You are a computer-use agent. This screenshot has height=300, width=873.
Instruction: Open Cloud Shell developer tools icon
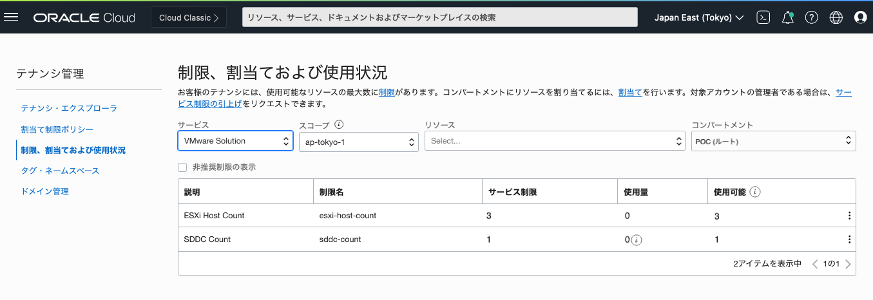763,17
